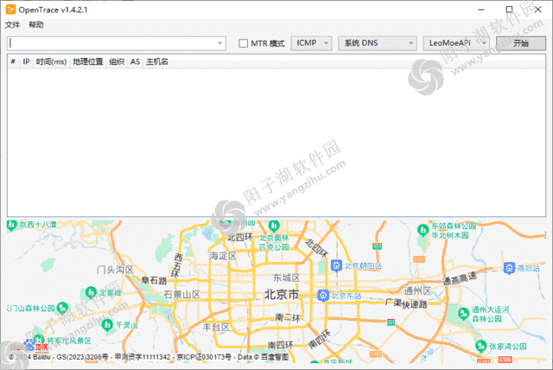Open the ICMP protocol dropdown
The height and width of the screenshot is (370, 553).
tap(311, 43)
